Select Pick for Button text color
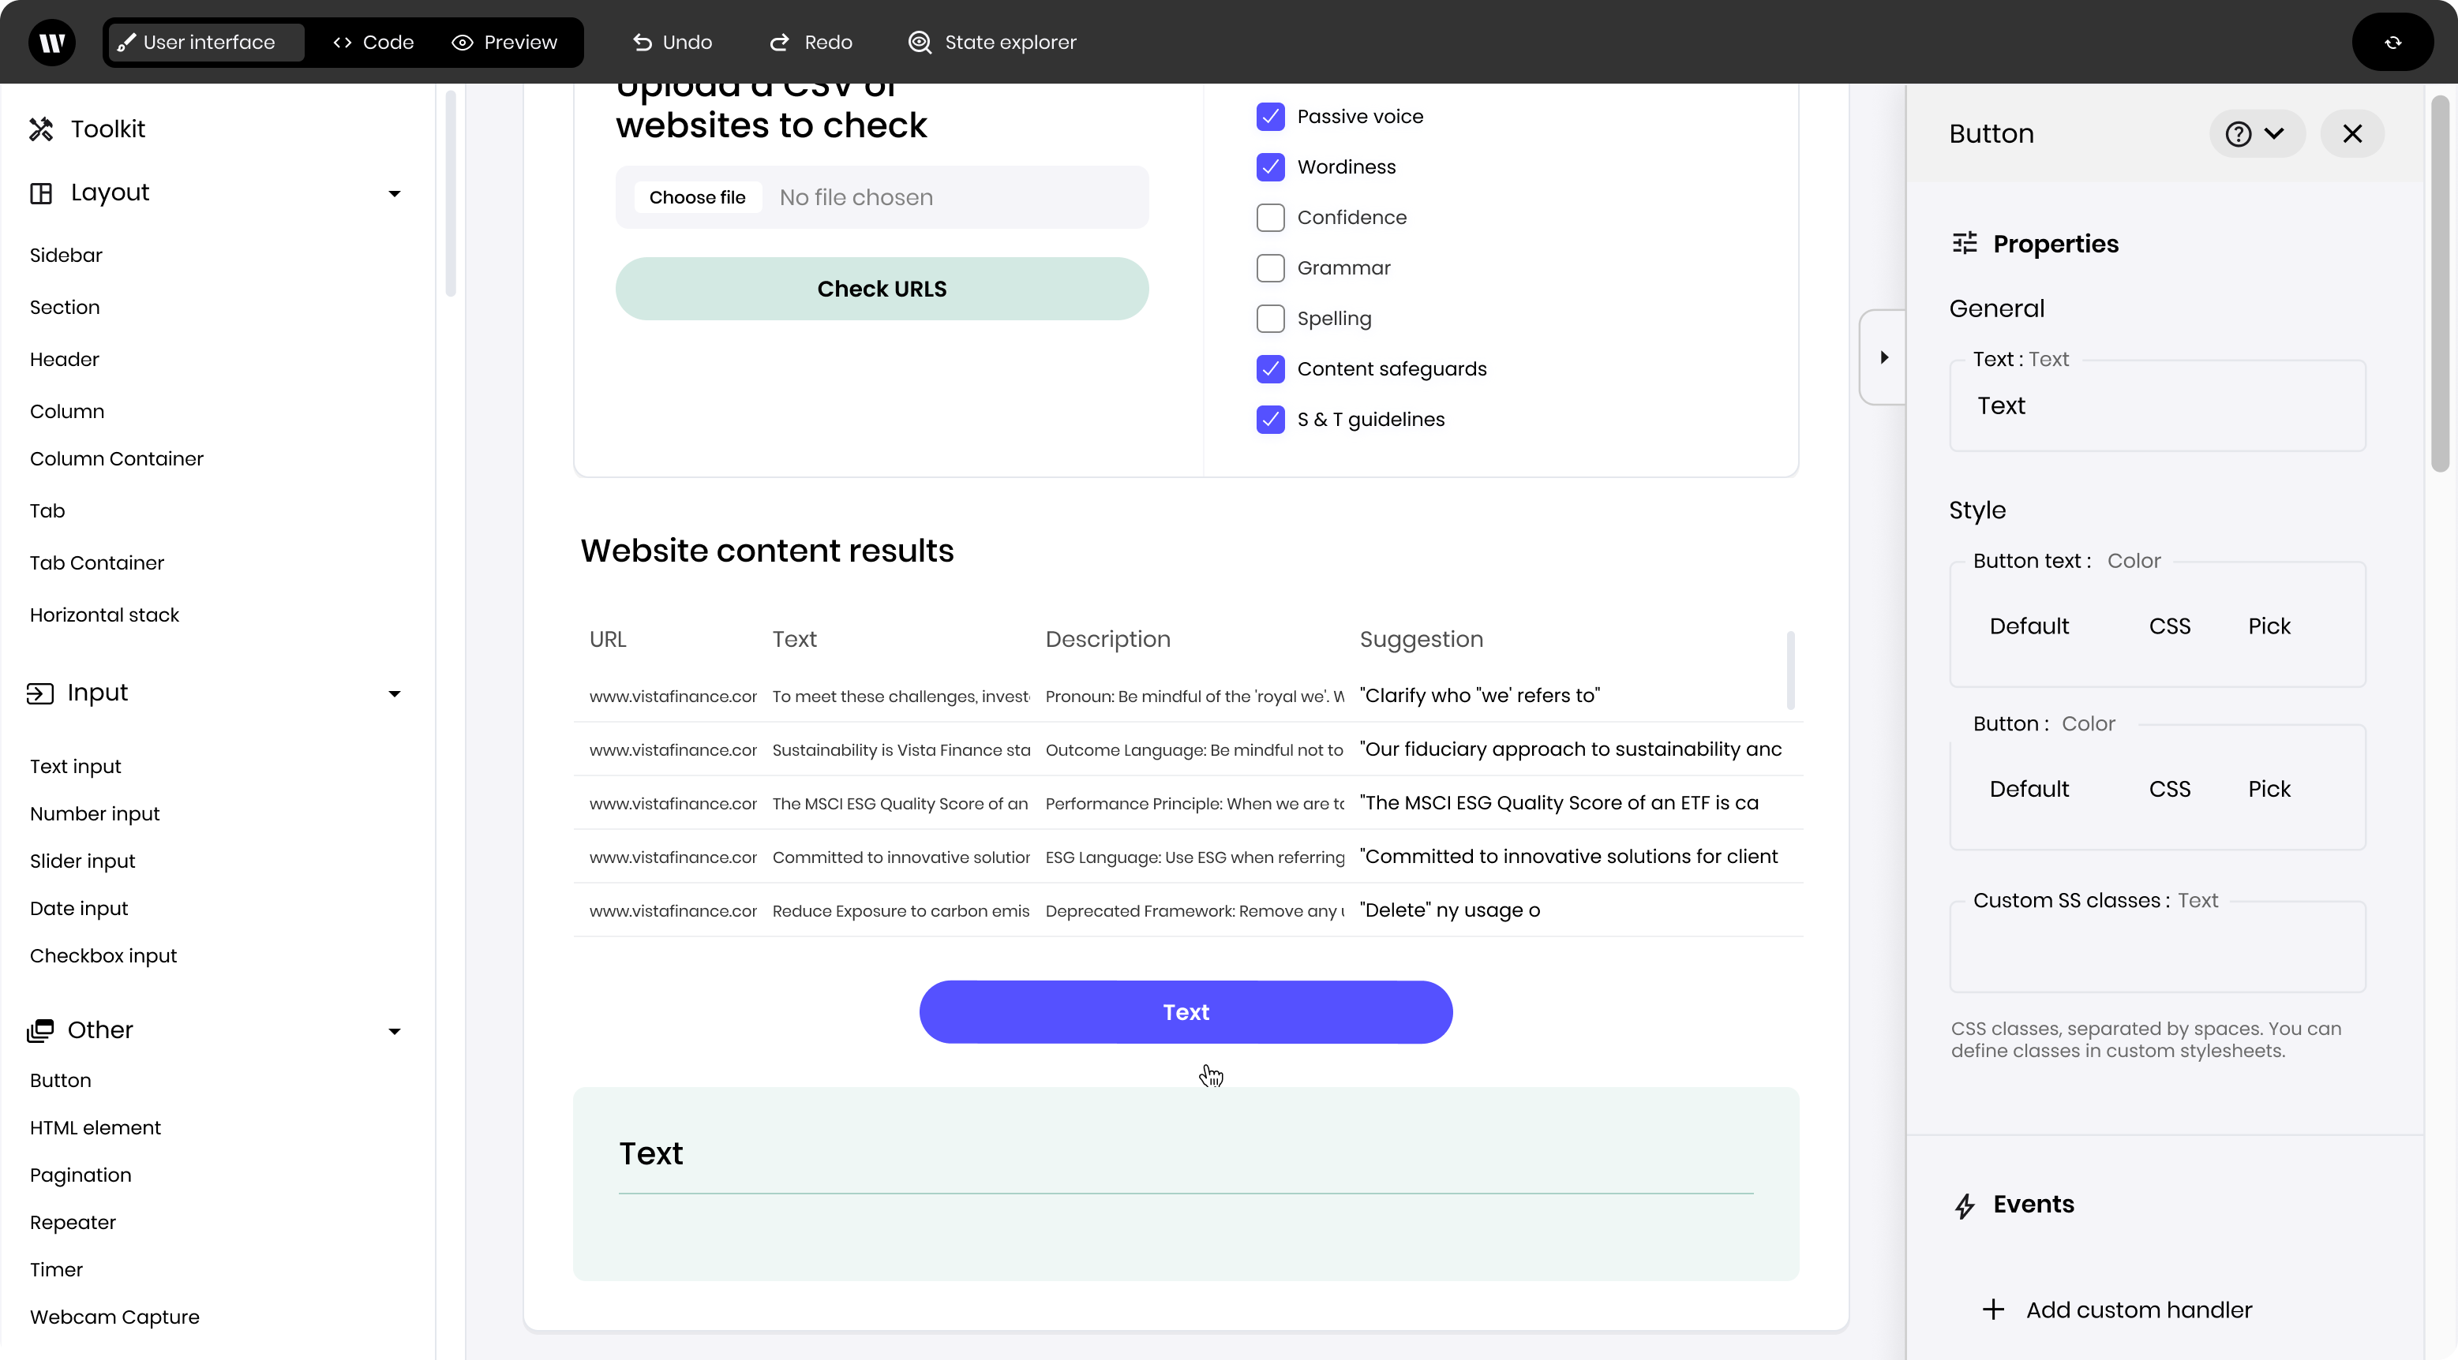Screen dimensions: 2458x1360 2268,626
